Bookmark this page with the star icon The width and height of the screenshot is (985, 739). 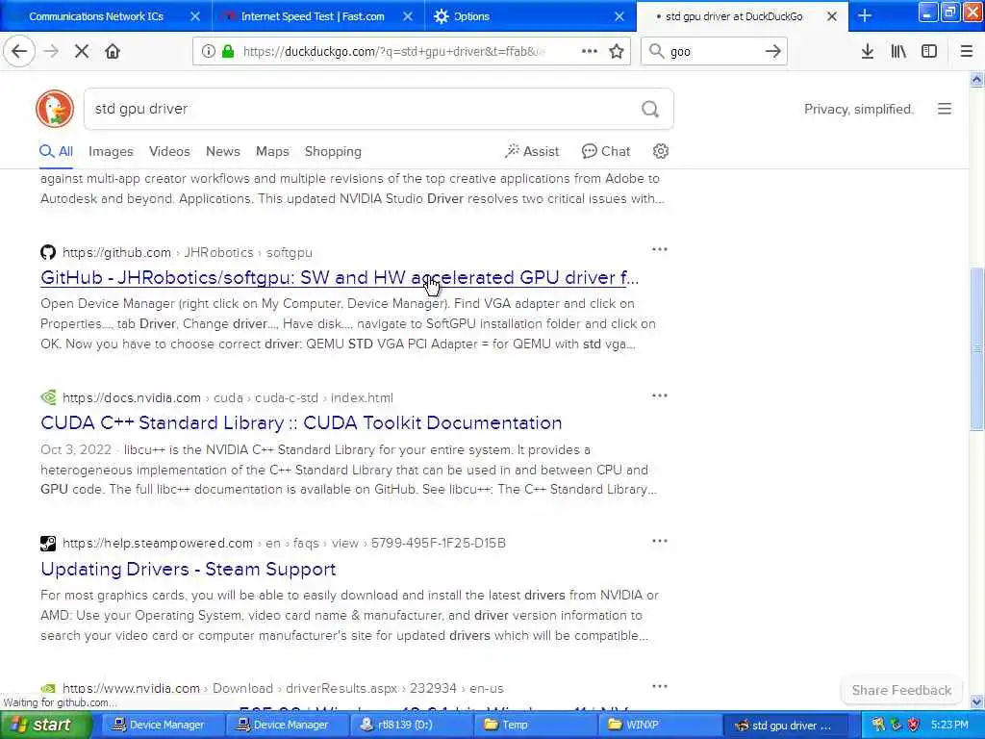pyautogui.click(x=617, y=52)
